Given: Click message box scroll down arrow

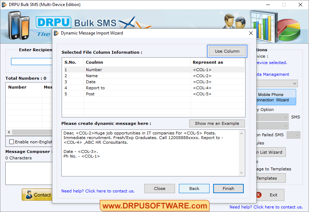Looking at the screenshot, I should 241,173.
